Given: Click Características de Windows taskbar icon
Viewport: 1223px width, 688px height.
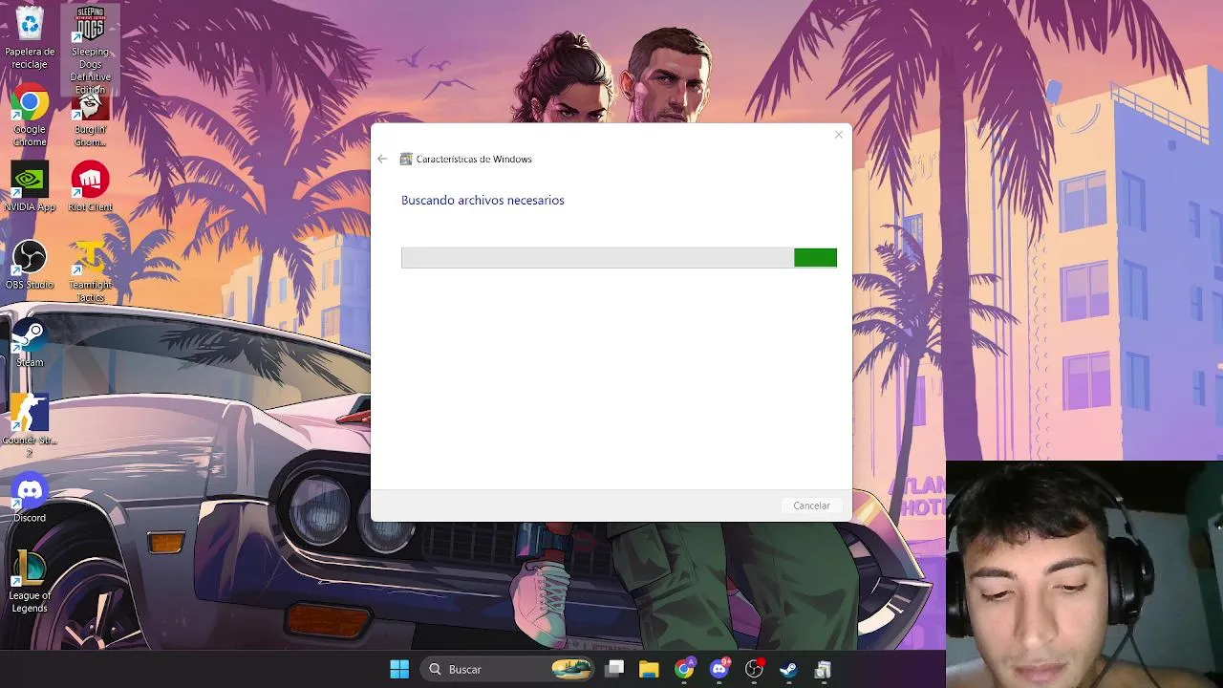Looking at the screenshot, I should pos(823,669).
